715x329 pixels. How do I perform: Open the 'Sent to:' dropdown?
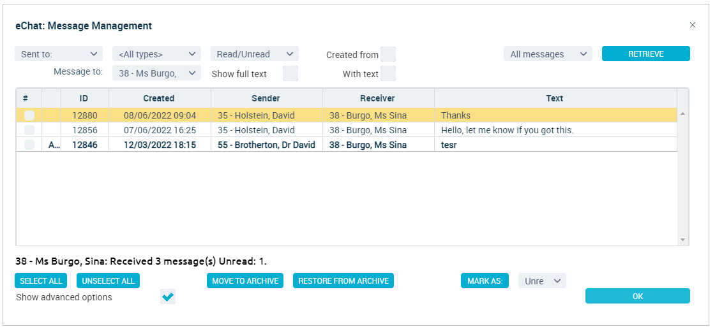pos(59,54)
